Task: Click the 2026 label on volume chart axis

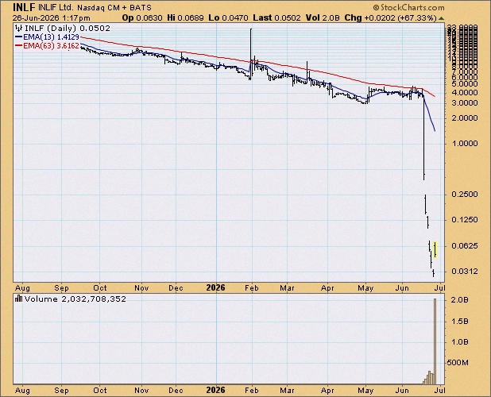Action: (x=215, y=390)
